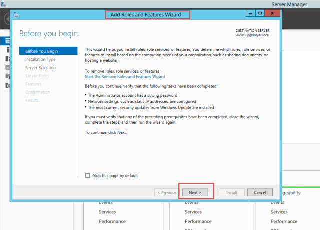Open the Local Server icon below Dashboard in the sidebar
This screenshot has width=320, height=230.
click(x=7, y=50)
